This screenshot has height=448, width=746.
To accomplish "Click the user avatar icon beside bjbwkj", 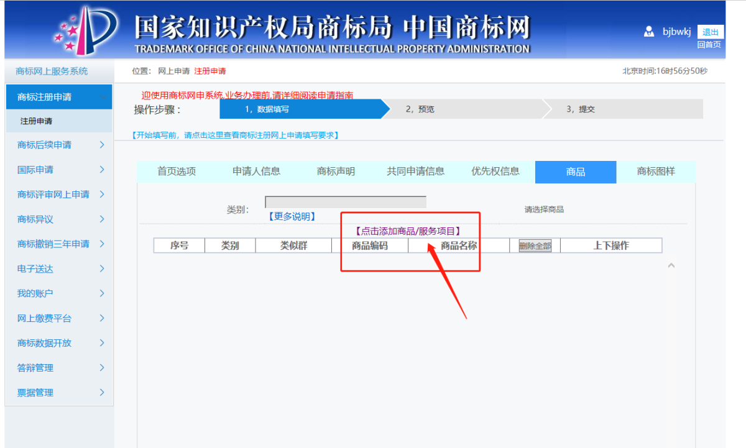I will (649, 32).
